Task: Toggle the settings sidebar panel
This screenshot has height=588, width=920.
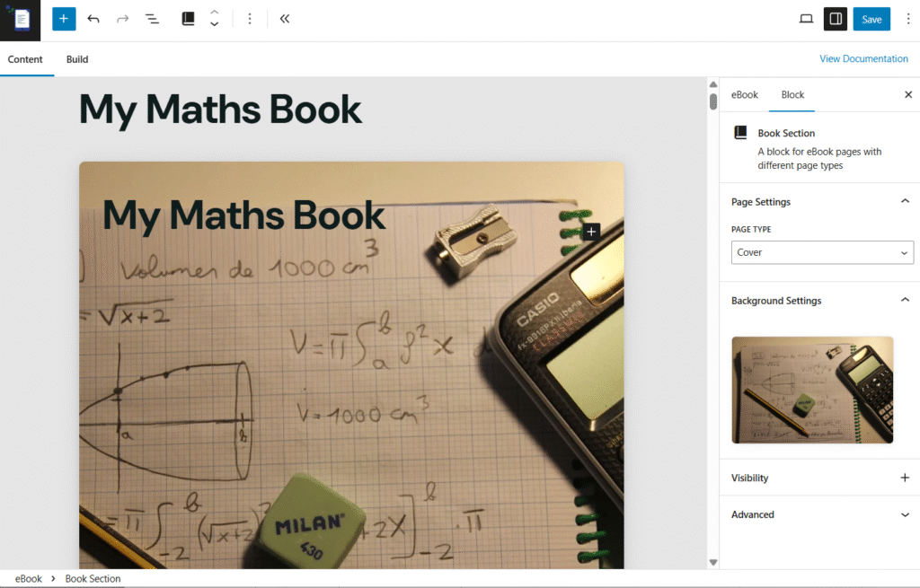Action: point(835,19)
